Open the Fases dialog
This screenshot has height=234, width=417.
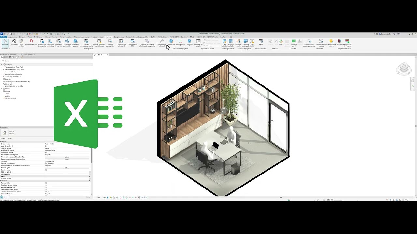click(x=261, y=42)
